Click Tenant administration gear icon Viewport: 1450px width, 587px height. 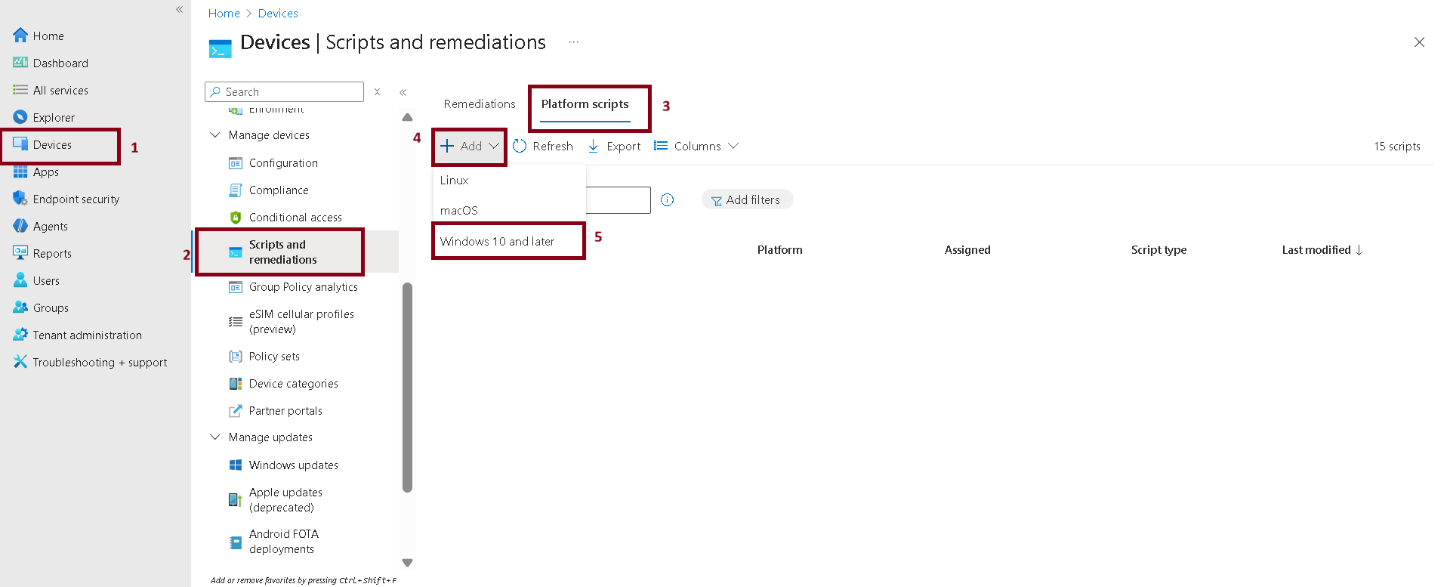[20, 335]
